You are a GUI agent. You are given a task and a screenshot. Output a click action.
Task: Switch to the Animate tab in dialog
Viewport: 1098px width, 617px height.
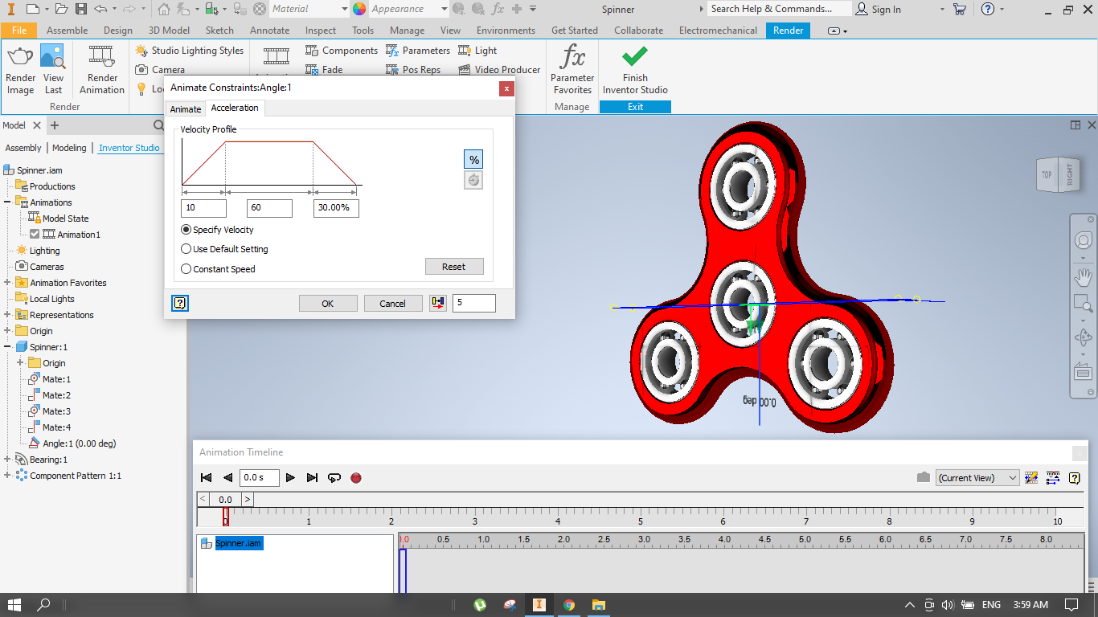pyautogui.click(x=186, y=109)
